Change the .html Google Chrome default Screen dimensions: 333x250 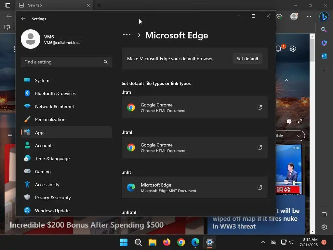tap(194, 147)
